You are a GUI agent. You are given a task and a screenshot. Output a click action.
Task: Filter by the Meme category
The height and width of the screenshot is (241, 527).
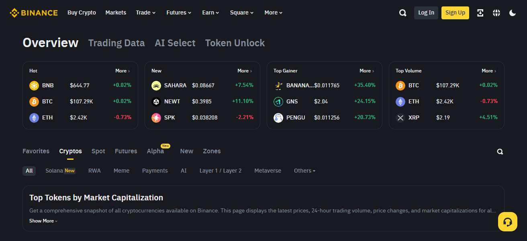121,171
